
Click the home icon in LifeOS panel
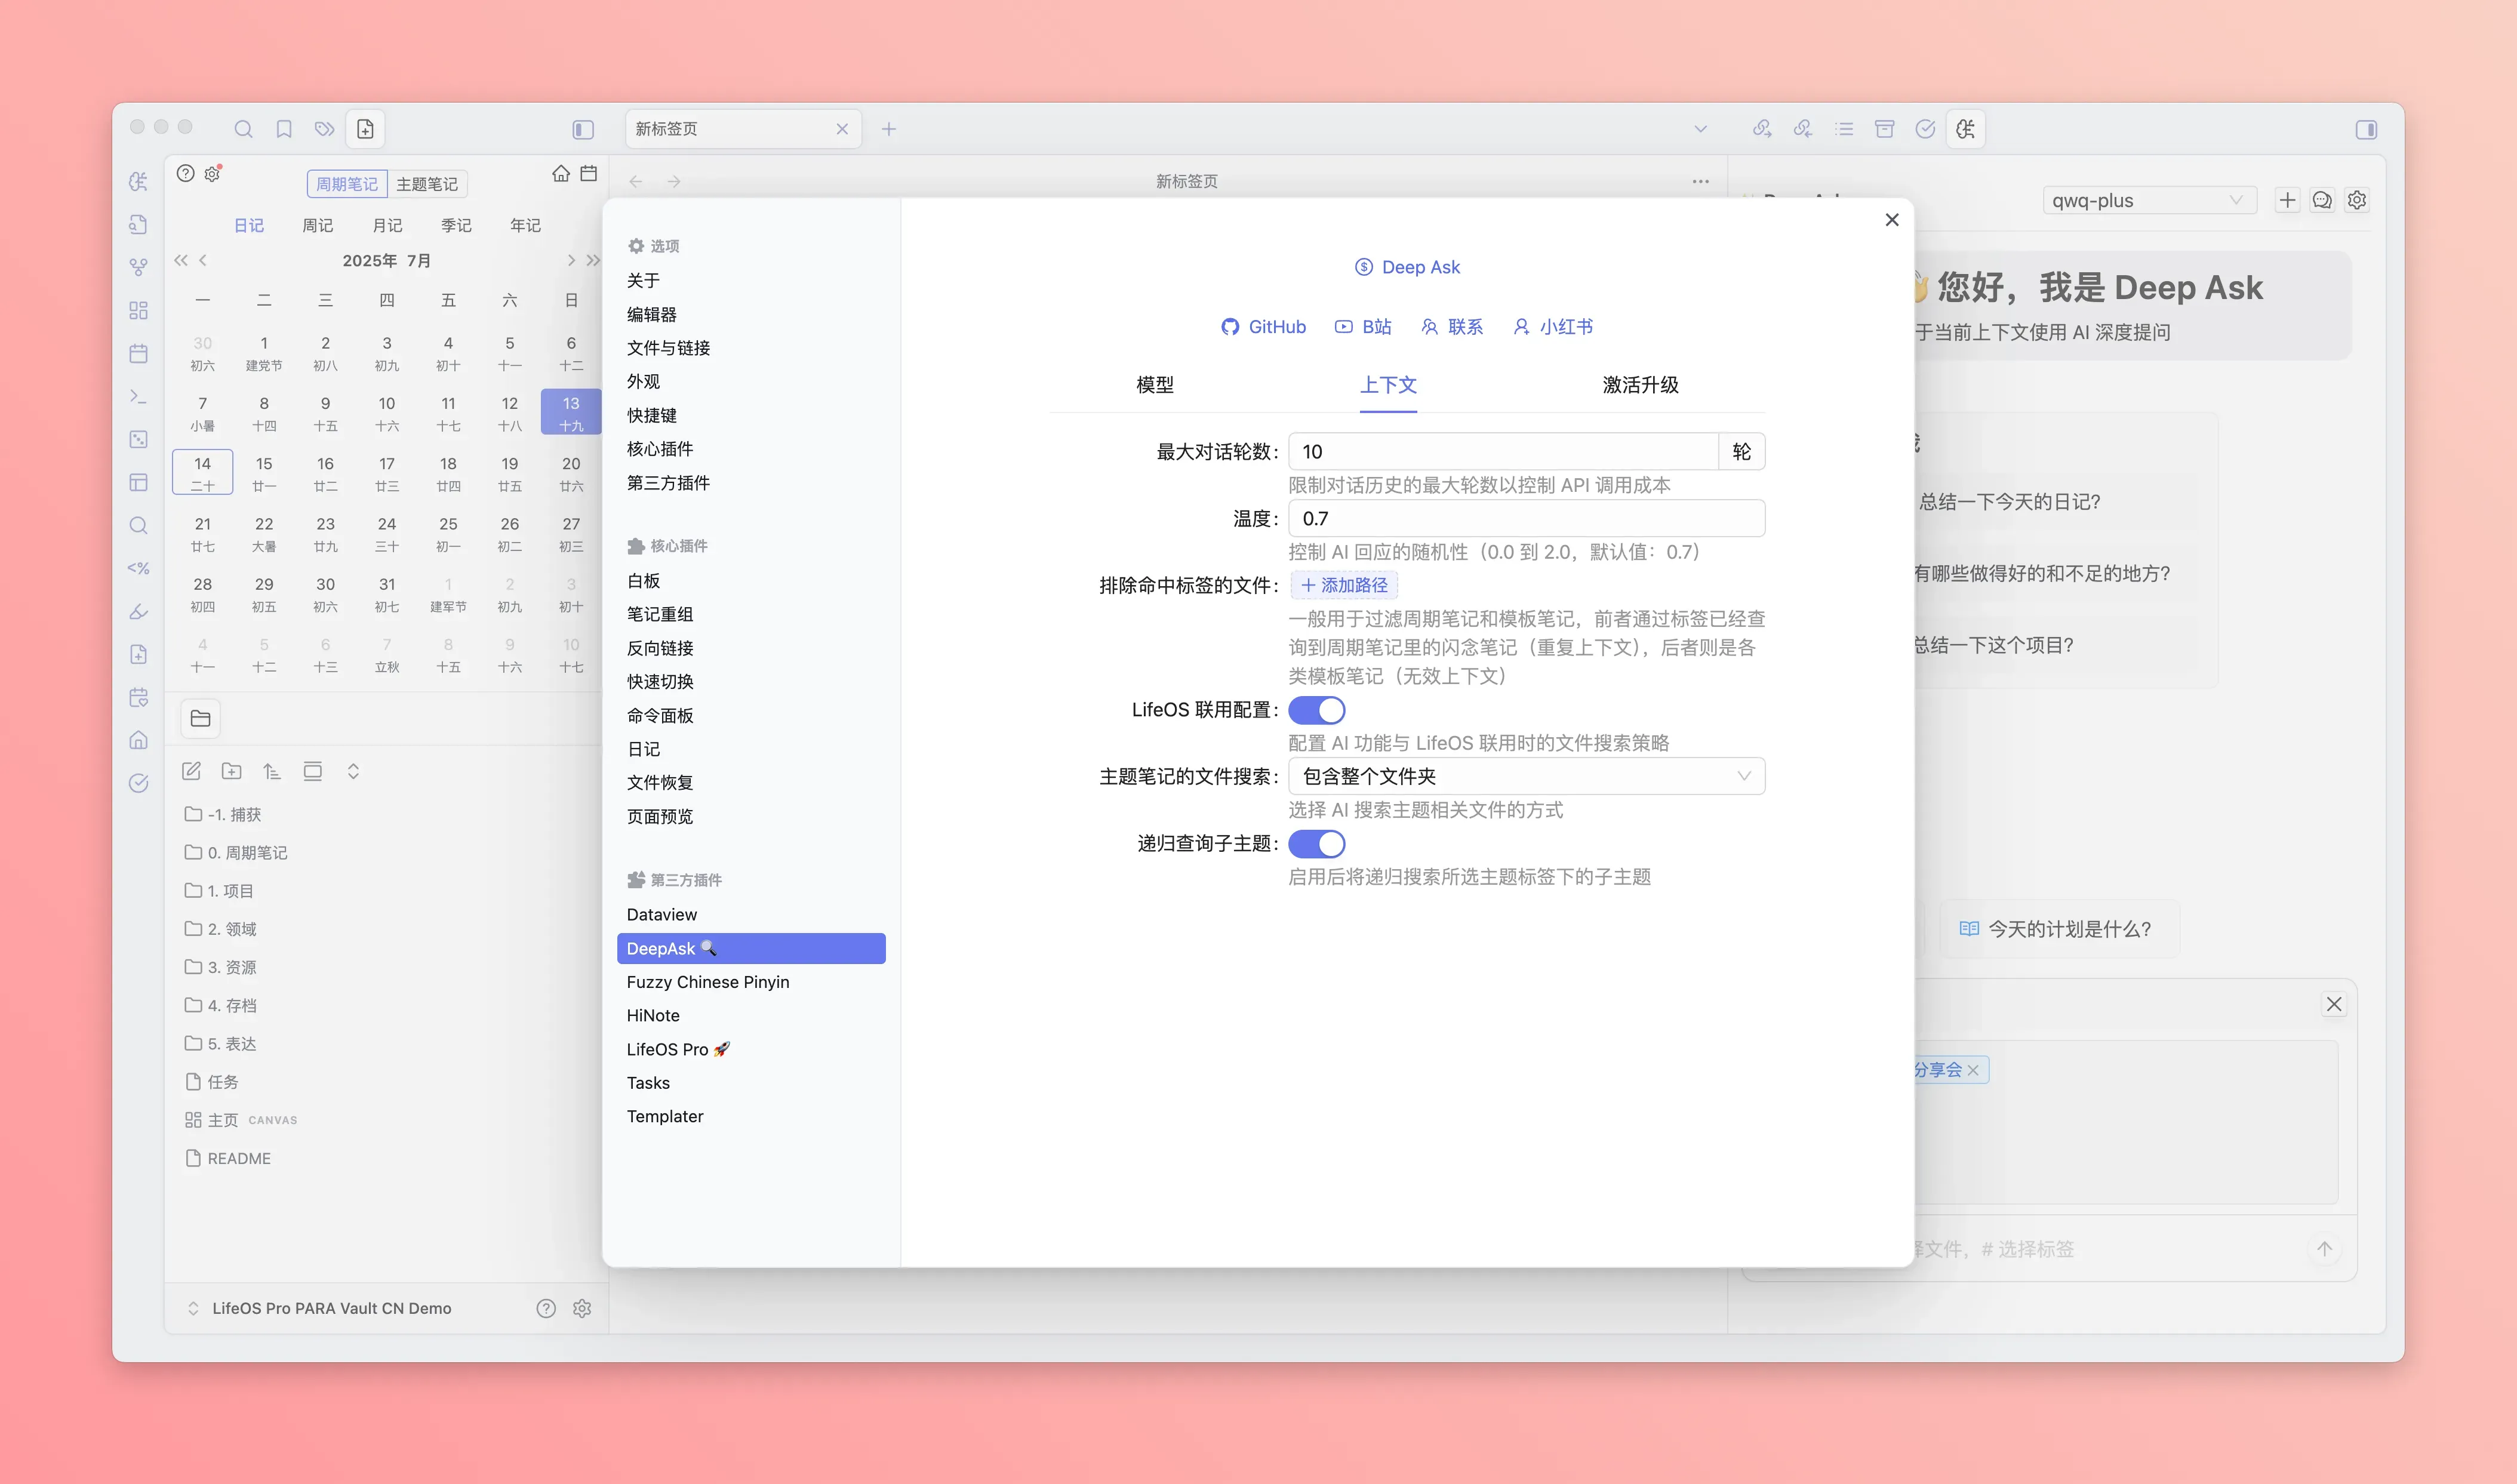pyautogui.click(x=561, y=174)
